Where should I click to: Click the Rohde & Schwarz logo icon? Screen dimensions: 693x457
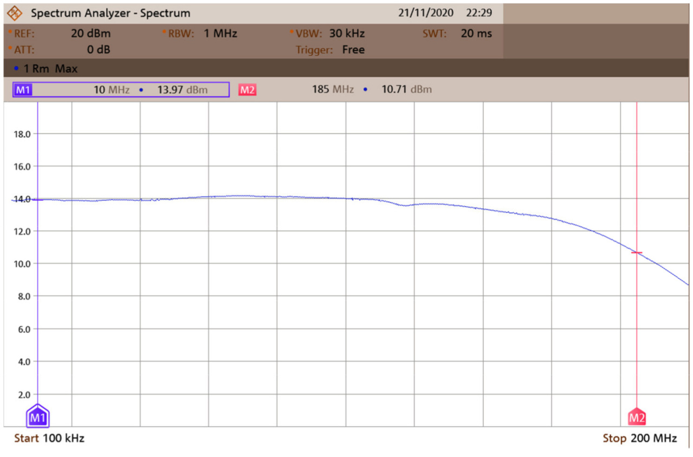coord(15,13)
